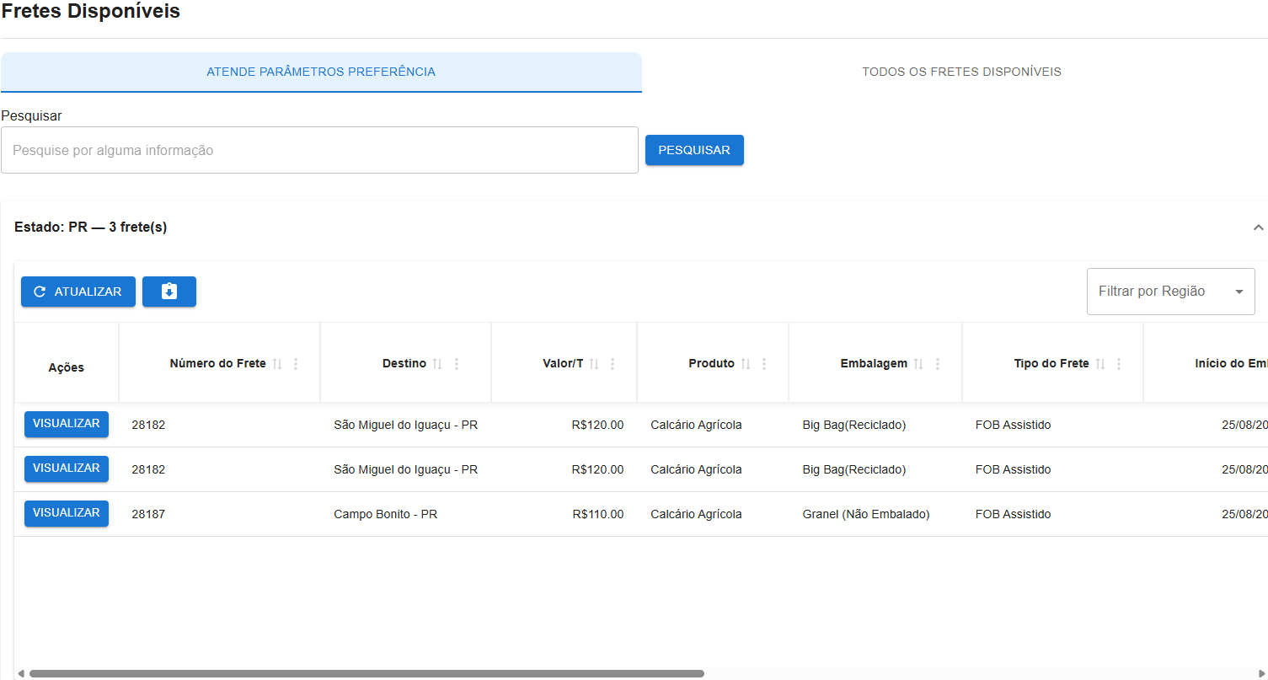Open three-dot menu of Destino column
The width and height of the screenshot is (1268, 680).
(x=457, y=364)
